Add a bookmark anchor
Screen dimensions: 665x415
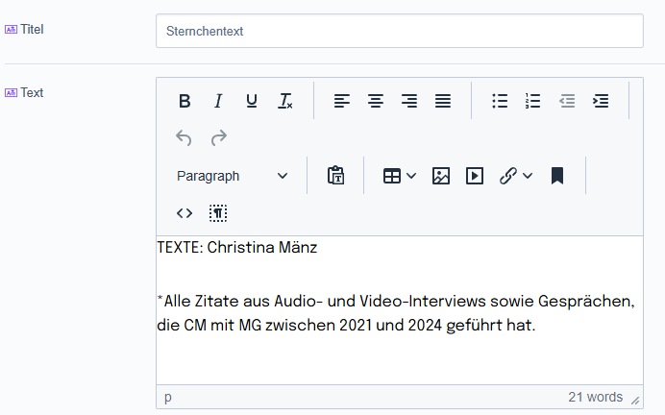point(556,176)
